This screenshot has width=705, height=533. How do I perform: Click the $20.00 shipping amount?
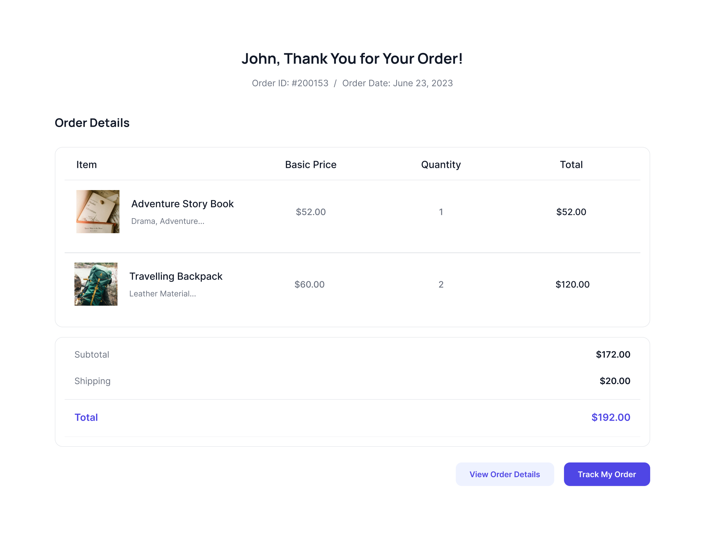pyautogui.click(x=615, y=381)
